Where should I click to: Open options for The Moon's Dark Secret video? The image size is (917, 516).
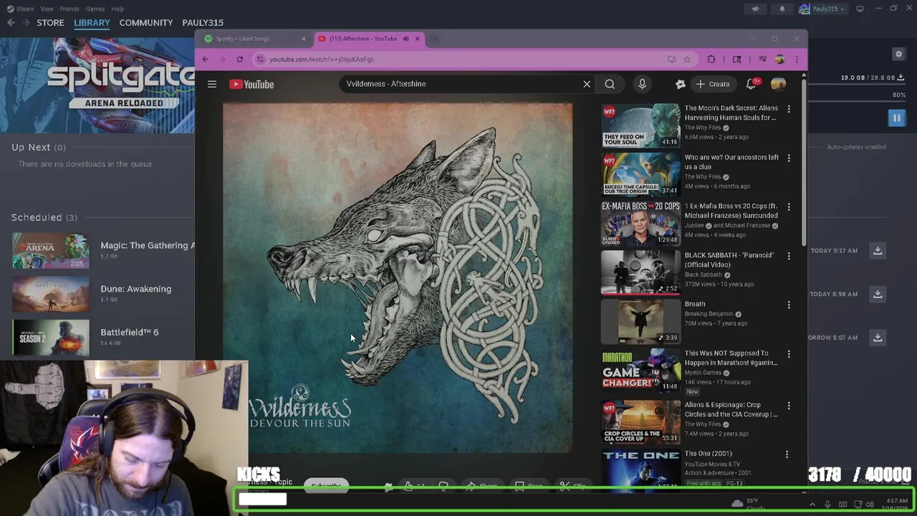point(789,109)
